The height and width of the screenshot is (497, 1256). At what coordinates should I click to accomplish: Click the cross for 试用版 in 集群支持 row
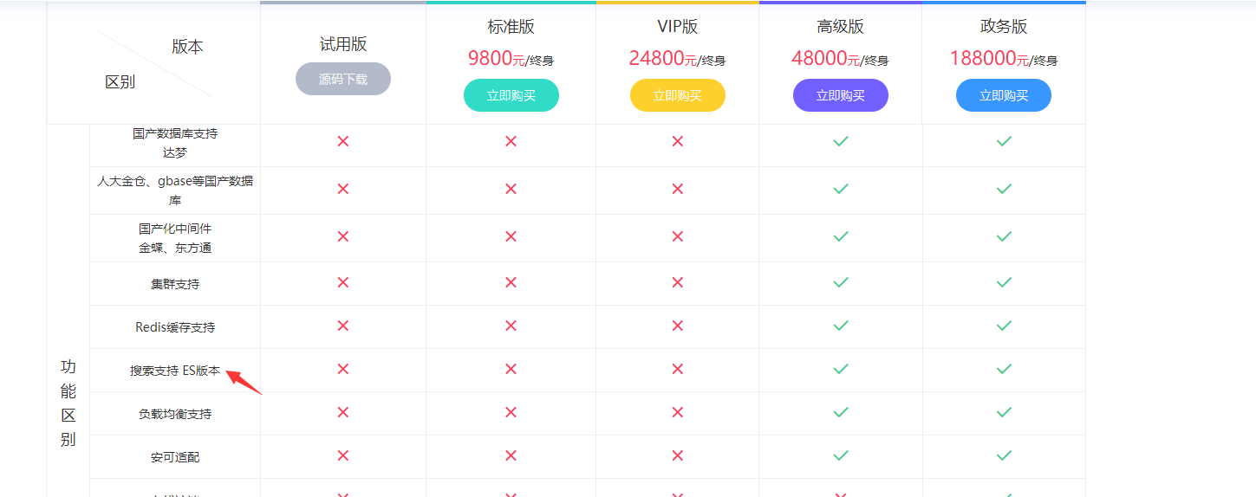tap(342, 282)
